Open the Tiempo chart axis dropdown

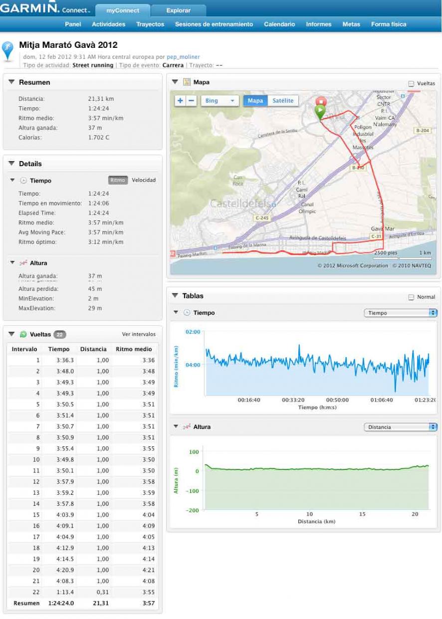point(400,313)
